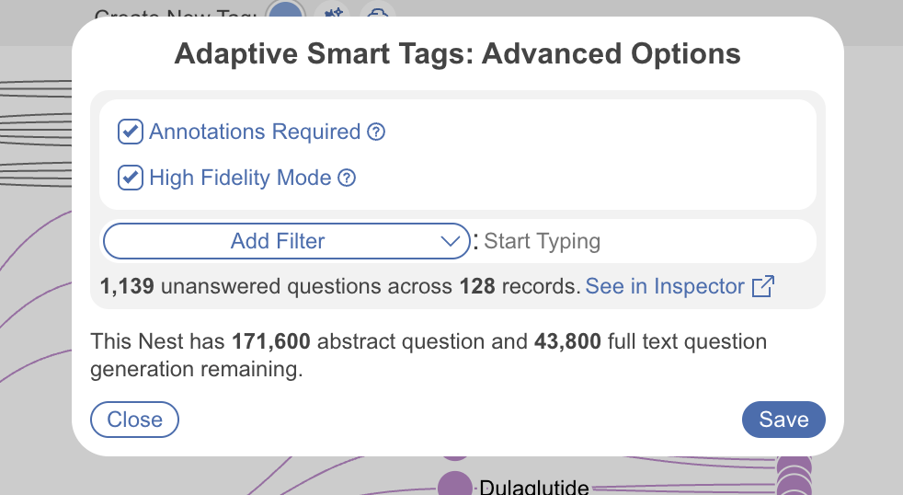Disable the High Fidelity Mode checkbox
Viewport: 903px width, 495px height.
(131, 178)
